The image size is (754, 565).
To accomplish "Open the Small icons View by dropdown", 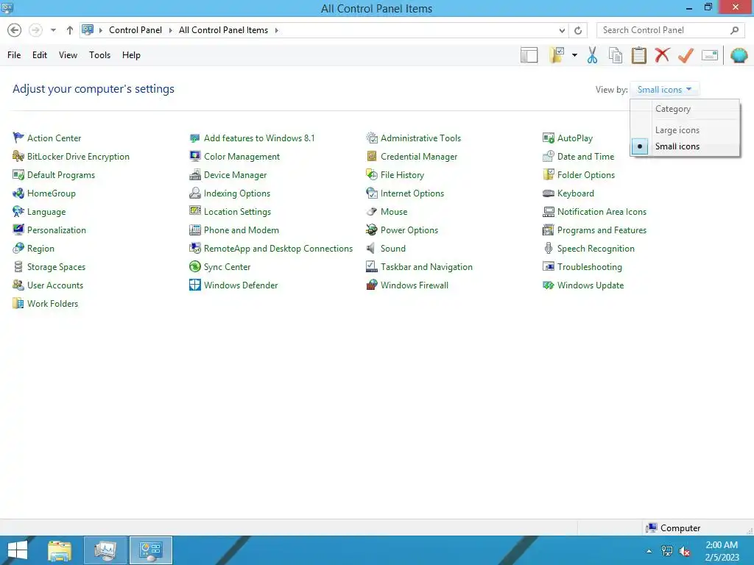I will pyautogui.click(x=664, y=89).
